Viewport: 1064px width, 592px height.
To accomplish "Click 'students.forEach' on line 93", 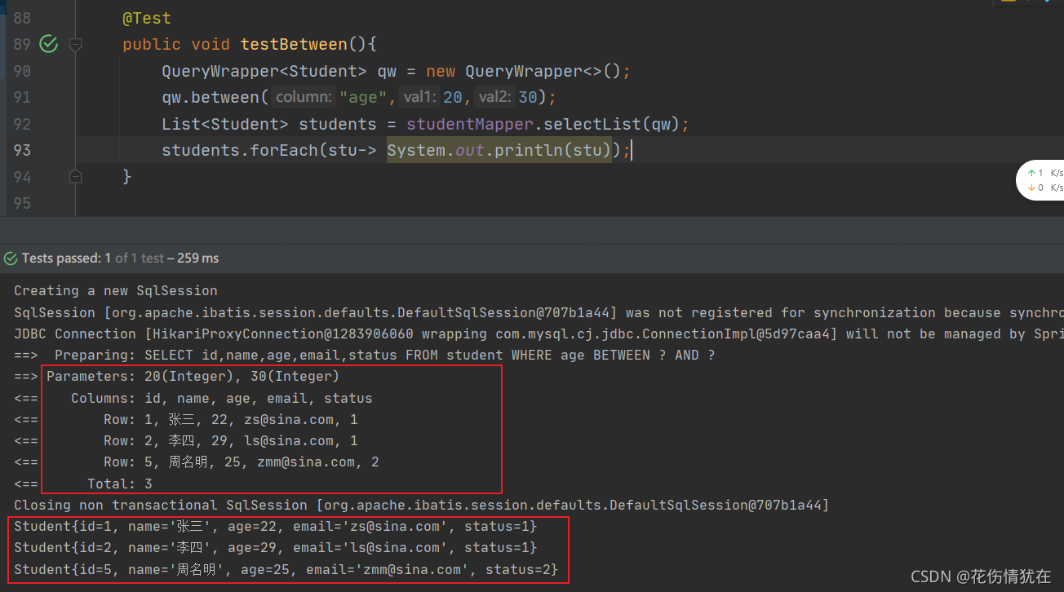I will [240, 150].
